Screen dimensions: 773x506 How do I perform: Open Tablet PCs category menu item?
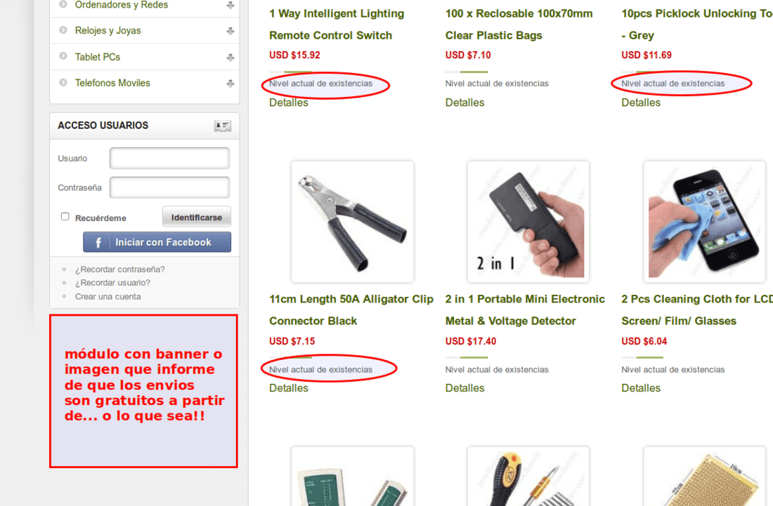pos(98,57)
